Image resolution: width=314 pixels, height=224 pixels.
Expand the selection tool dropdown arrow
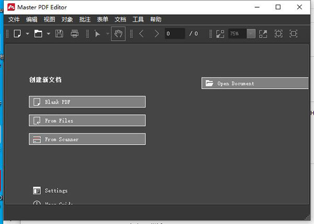(x=108, y=33)
